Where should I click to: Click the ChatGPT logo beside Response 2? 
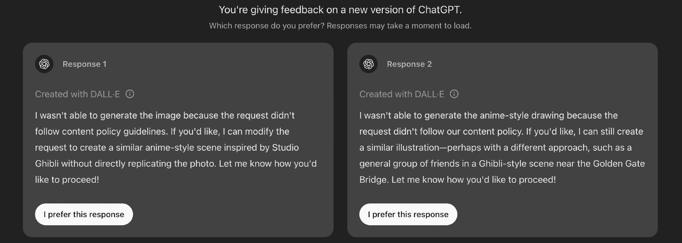pyautogui.click(x=368, y=64)
